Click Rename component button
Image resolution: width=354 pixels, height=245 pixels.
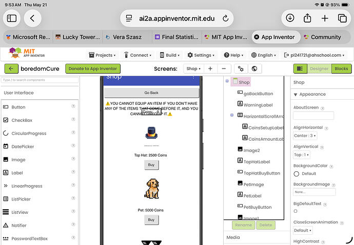[243, 225]
